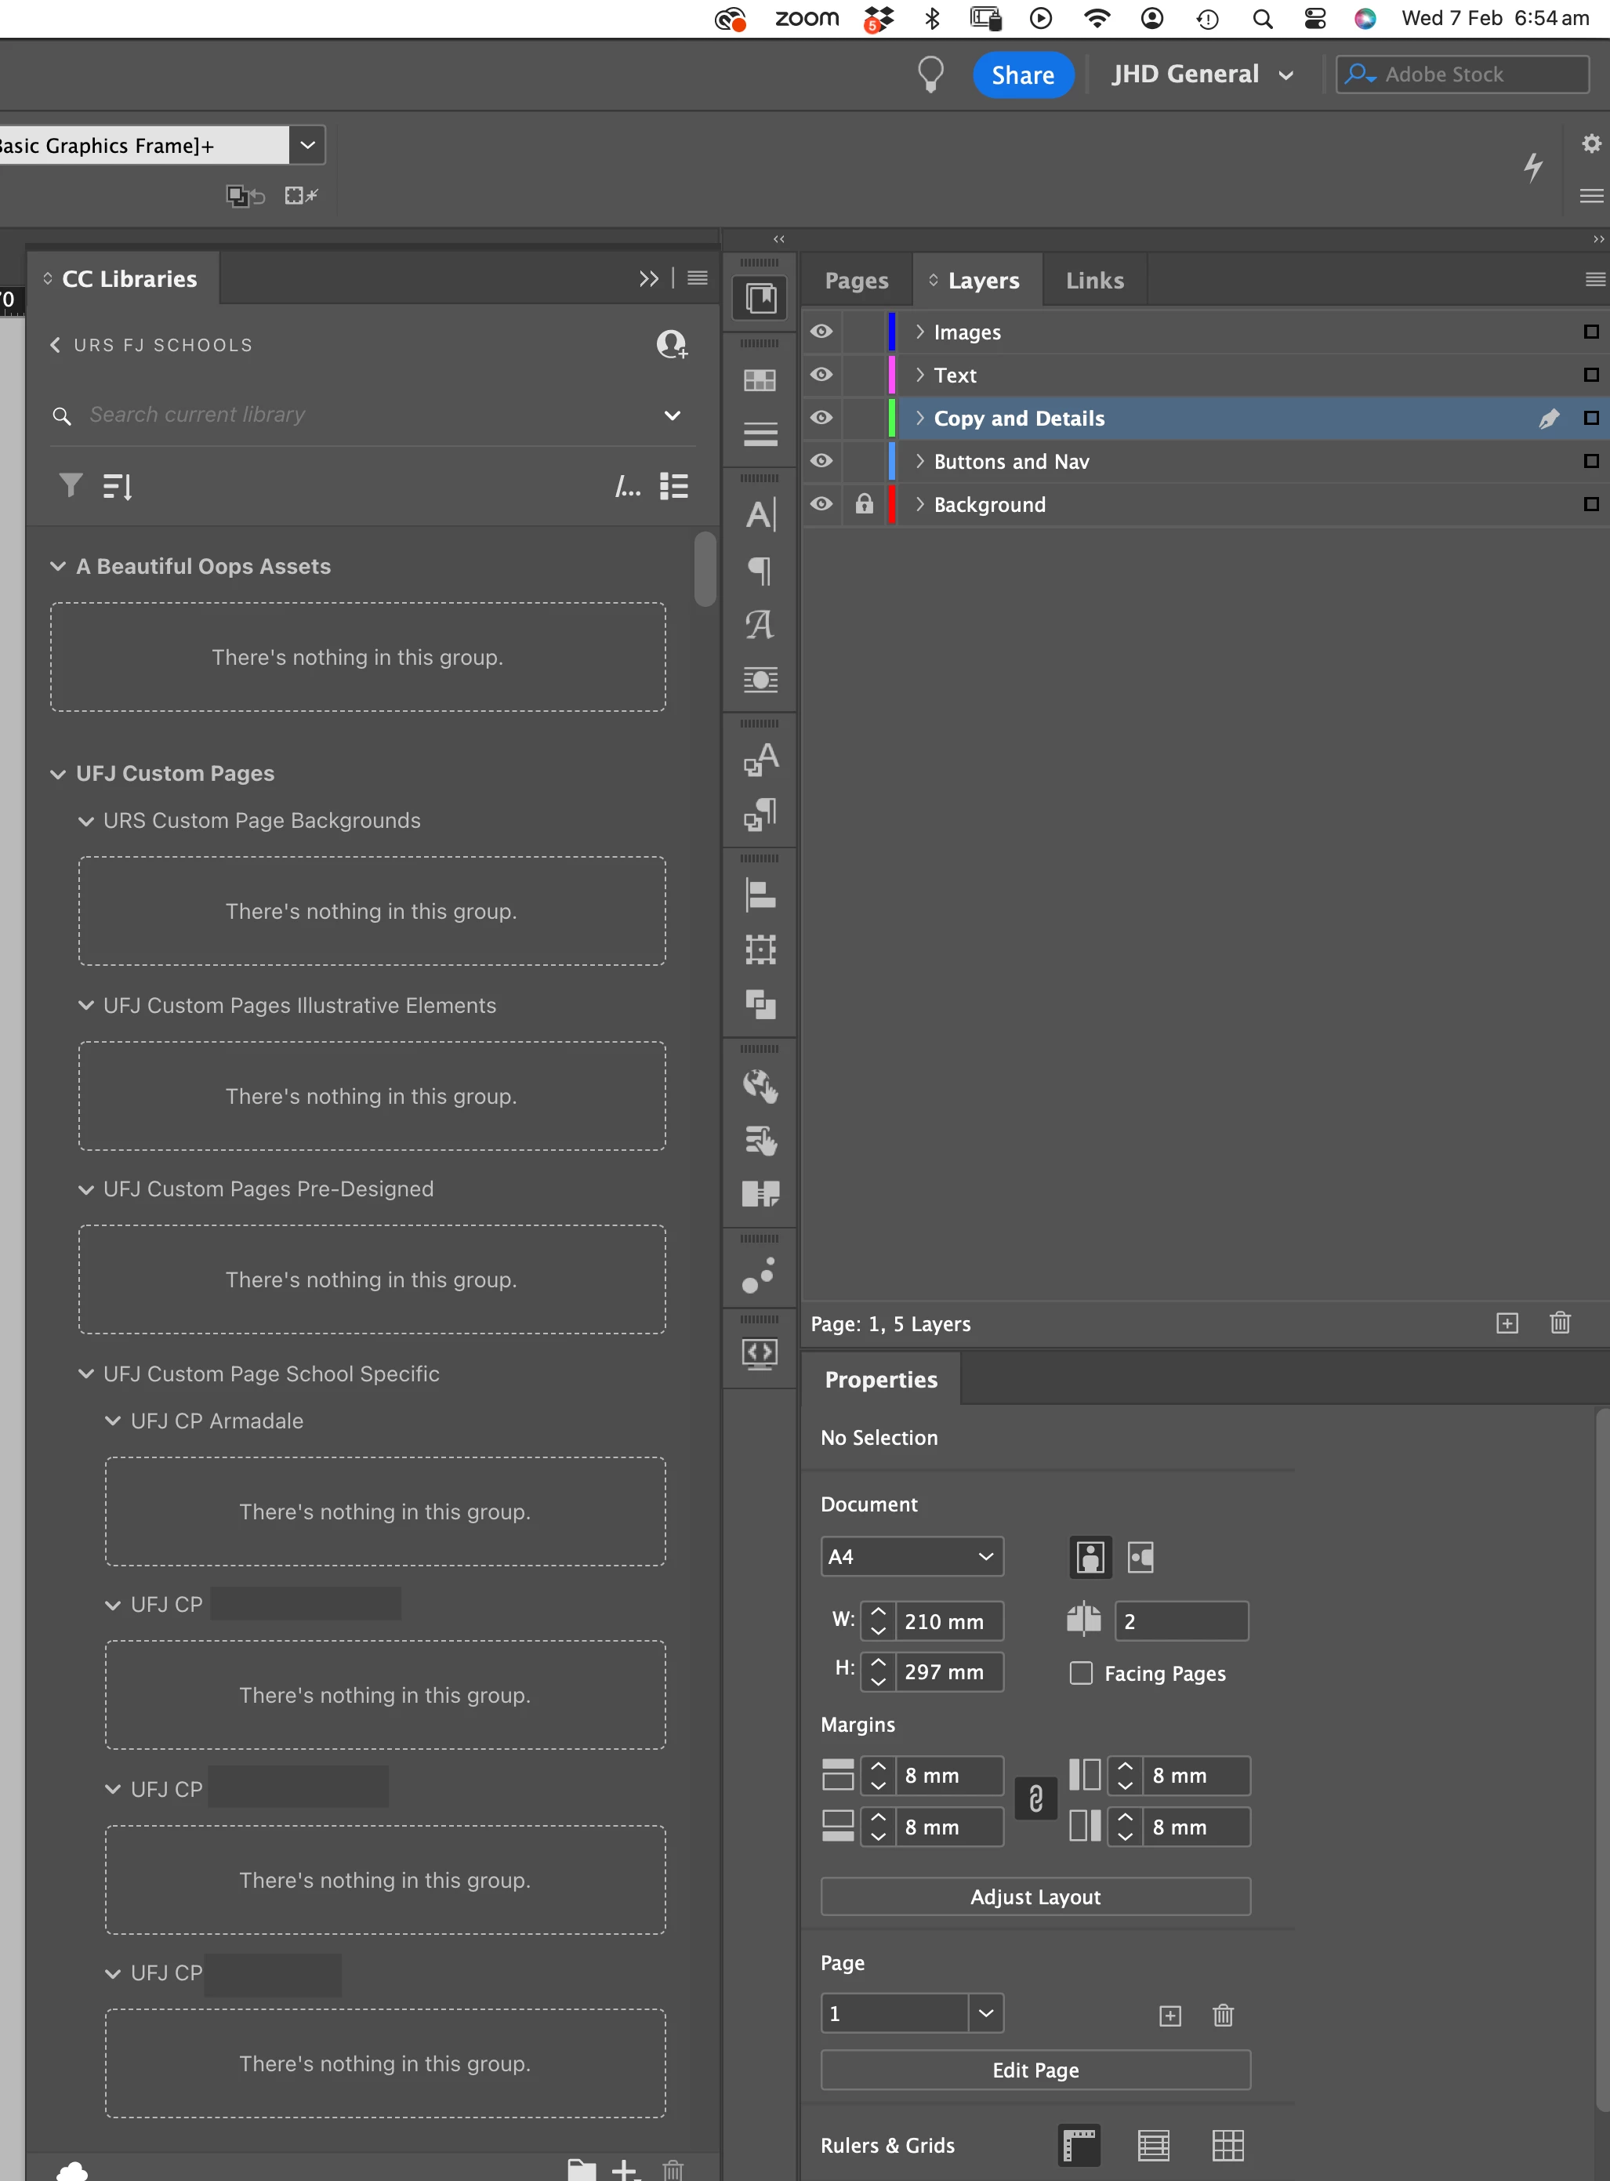Hide the Text layer

[821, 374]
